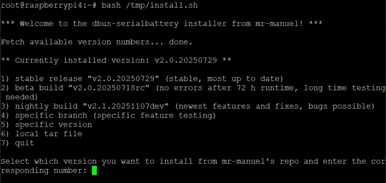Image resolution: width=386 pixels, height=183 pixels.
Task: Click the "Fetch available version numbers" line
Action: (96, 42)
